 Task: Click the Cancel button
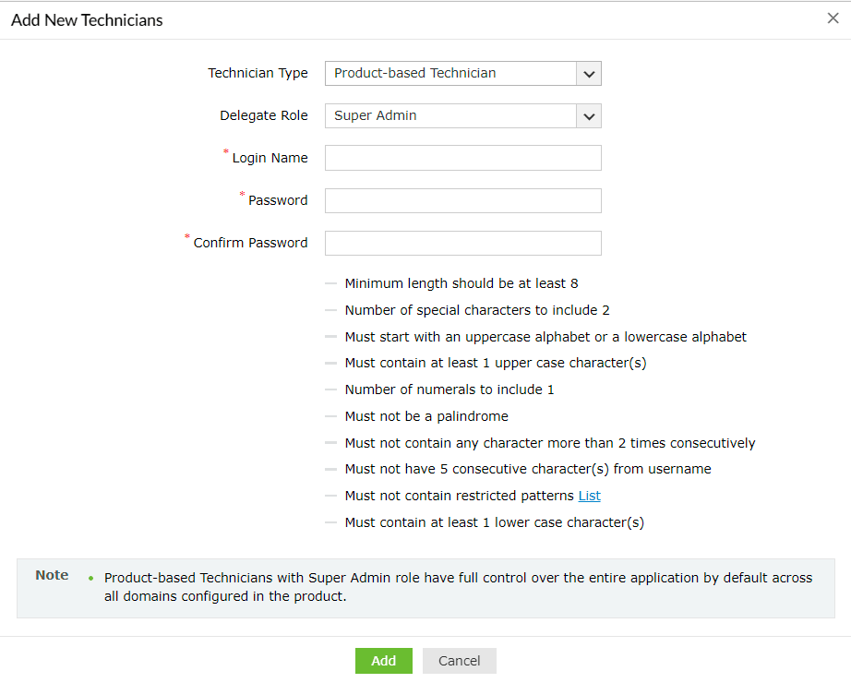[x=459, y=660]
